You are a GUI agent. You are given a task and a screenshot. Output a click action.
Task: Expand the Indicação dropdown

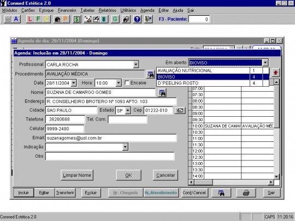(x=125, y=147)
